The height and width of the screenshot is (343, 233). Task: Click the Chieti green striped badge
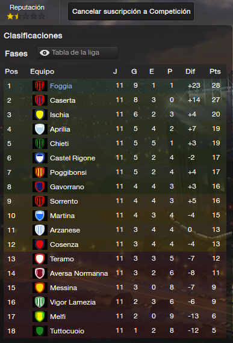pyautogui.click(x=40, y=144)
